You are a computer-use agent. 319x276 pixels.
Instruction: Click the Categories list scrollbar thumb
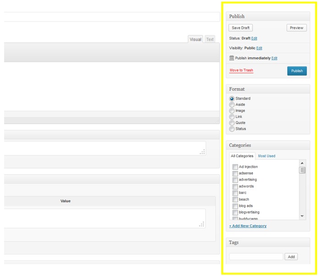(302, 170)
